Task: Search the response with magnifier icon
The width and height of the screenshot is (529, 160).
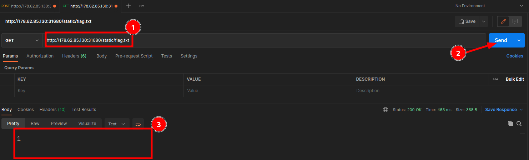Action: click(519, 124)
